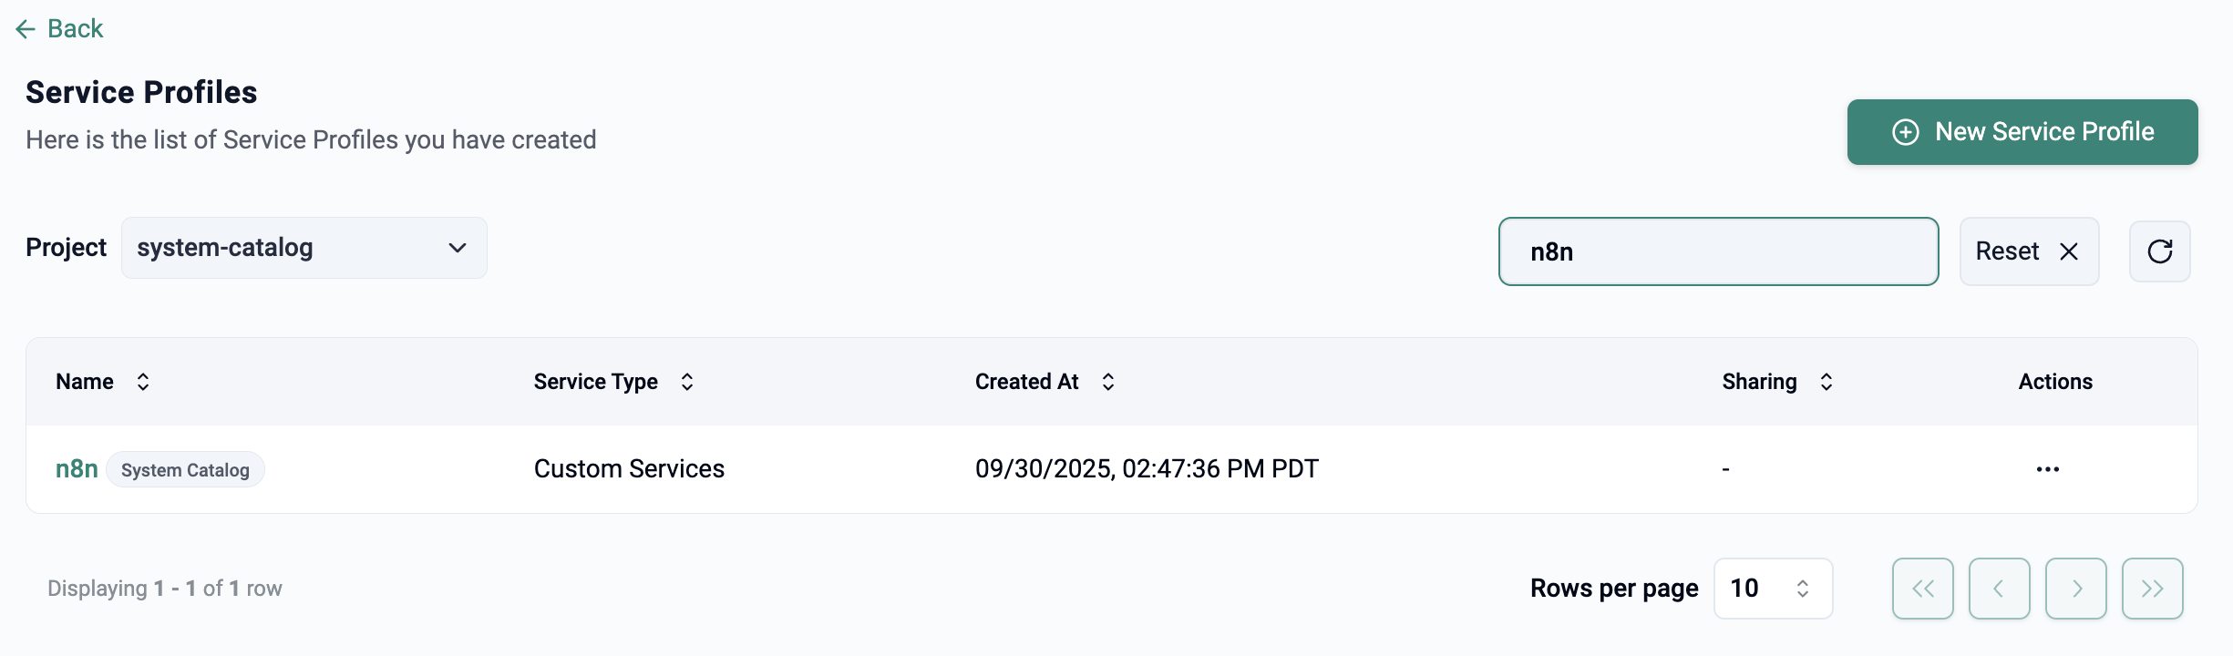
Task: Sort table by Created At
Action: (x=1108, y=382)
